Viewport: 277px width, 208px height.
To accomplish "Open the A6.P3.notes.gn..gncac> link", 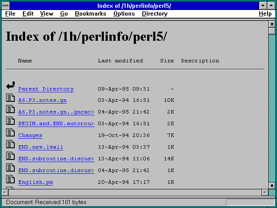I will [56, 112].
